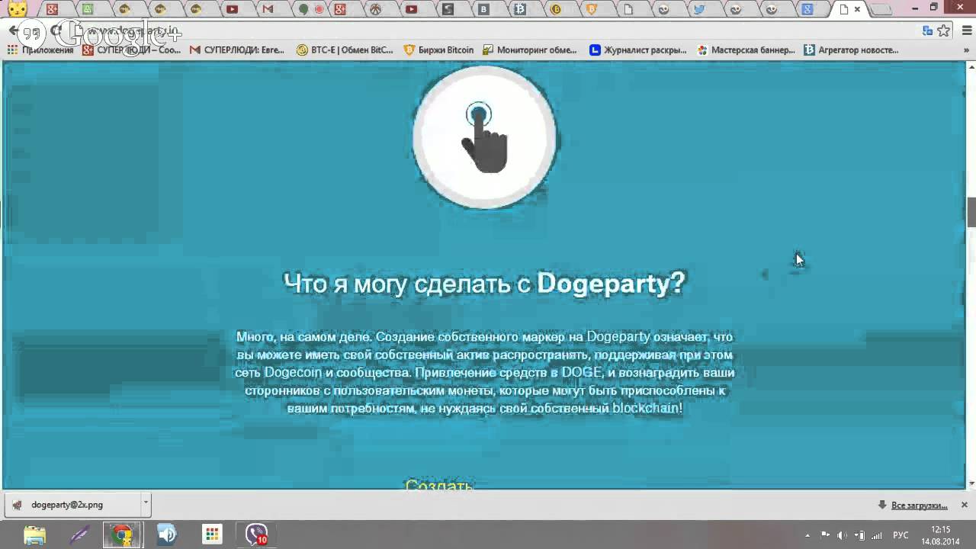Open Viber from the taskbar
Screen dimensions: 976x549
coord(256,535)
